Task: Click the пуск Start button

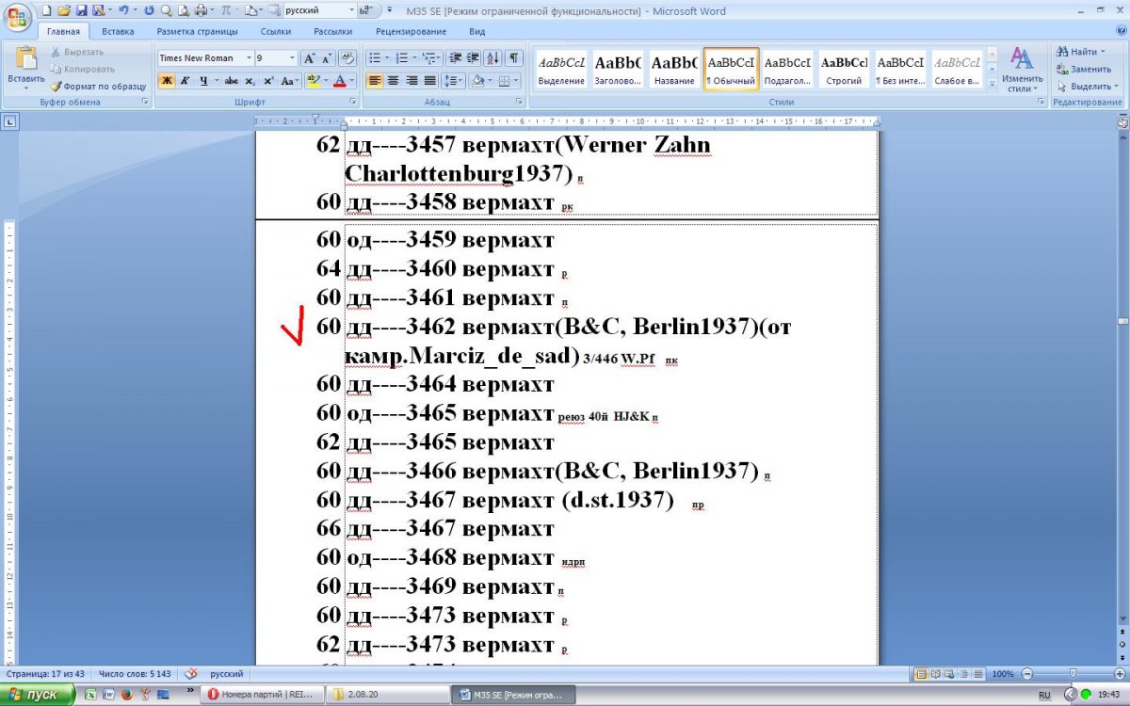Action: tap(38, 695)
